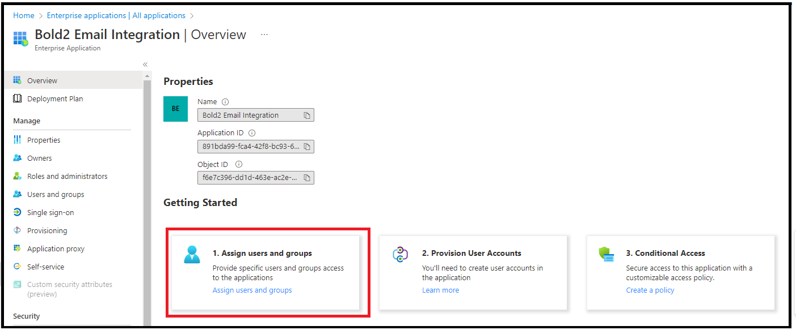Click the breadcrumb chevron after Home
796x330 pixels.
tap(39, 15)
